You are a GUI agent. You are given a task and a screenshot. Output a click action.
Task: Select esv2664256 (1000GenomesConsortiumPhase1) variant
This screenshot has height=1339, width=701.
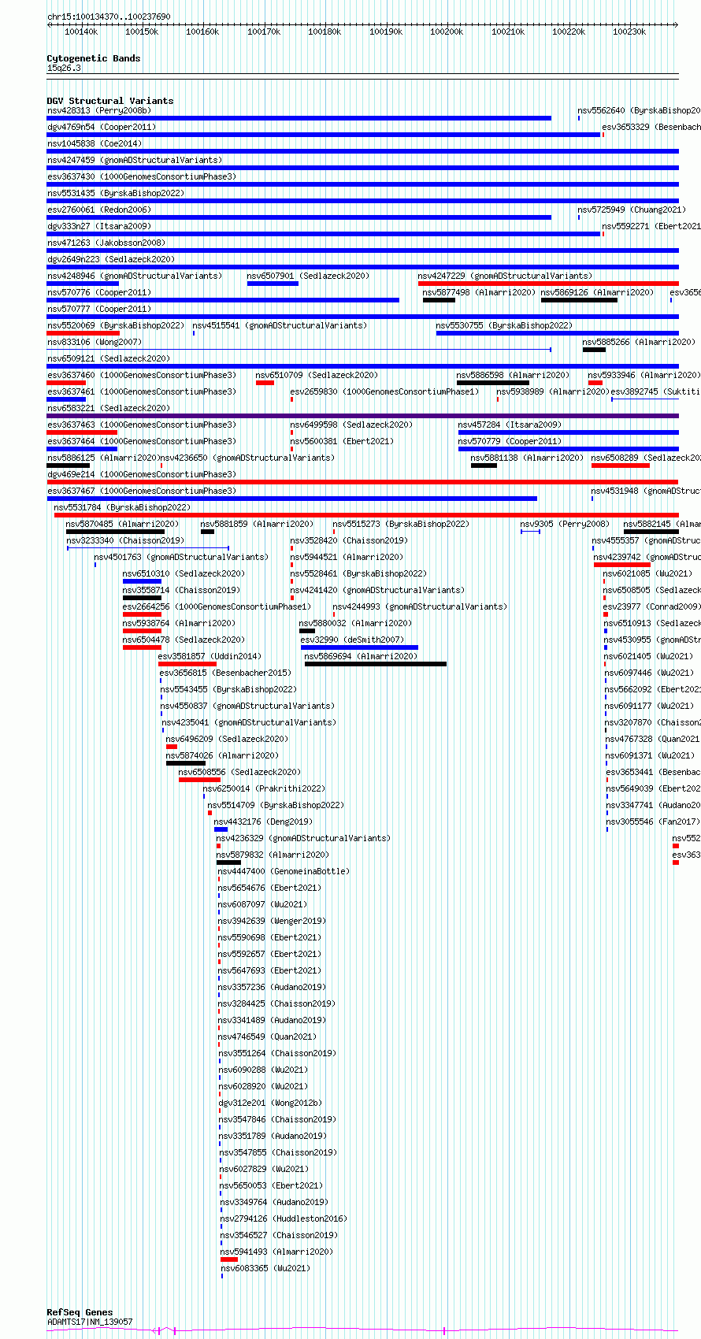tap(217, 607)
